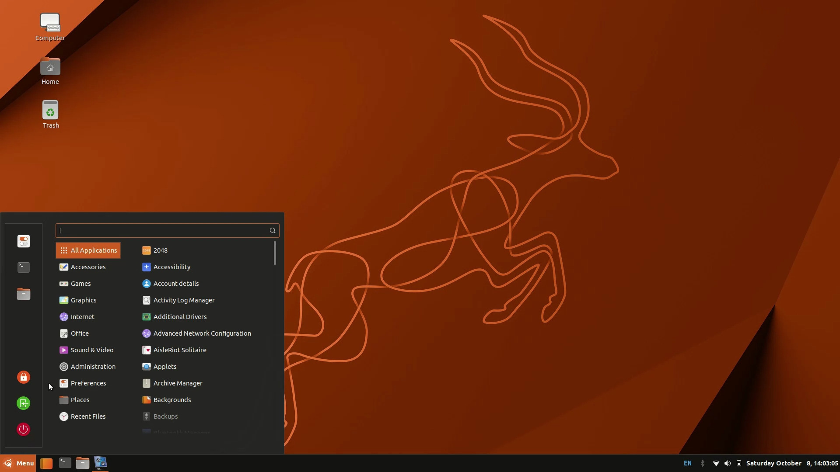Select the Activity Log Manager icon
The width and height of the screenshot is (840, 472).
pos(146,300)
